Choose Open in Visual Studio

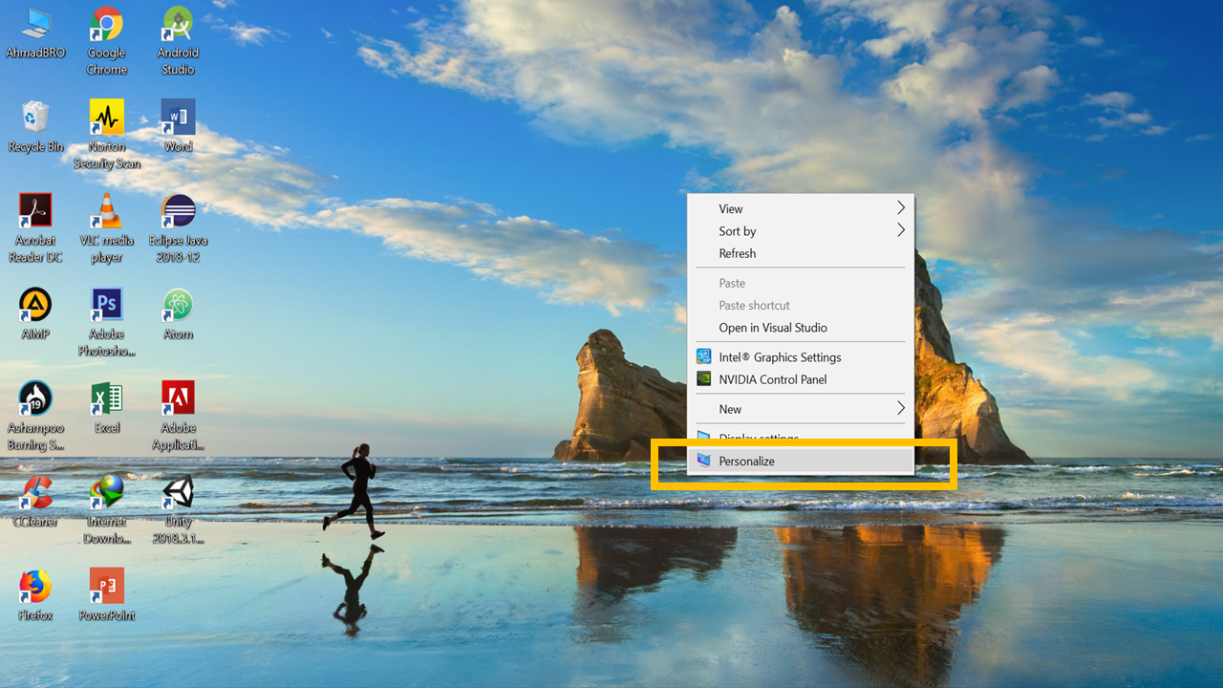(773, 328)
